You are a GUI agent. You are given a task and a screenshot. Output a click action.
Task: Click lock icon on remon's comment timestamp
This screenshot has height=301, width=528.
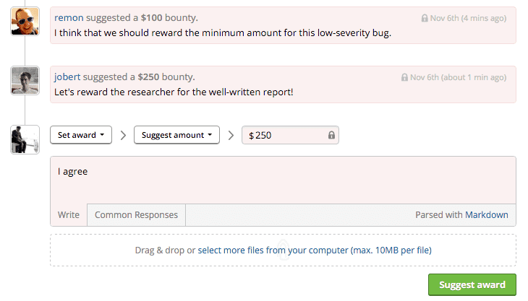(x=425, y=18)
